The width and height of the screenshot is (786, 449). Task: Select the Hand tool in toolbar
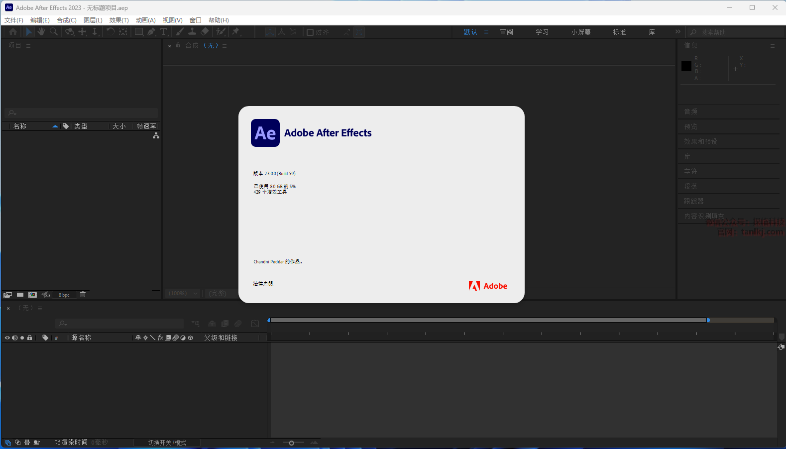(41, 32)
